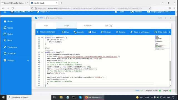Reload the browser page
Image resolution: width=178 pixels, height=100 pixels.
pos(13,8)
